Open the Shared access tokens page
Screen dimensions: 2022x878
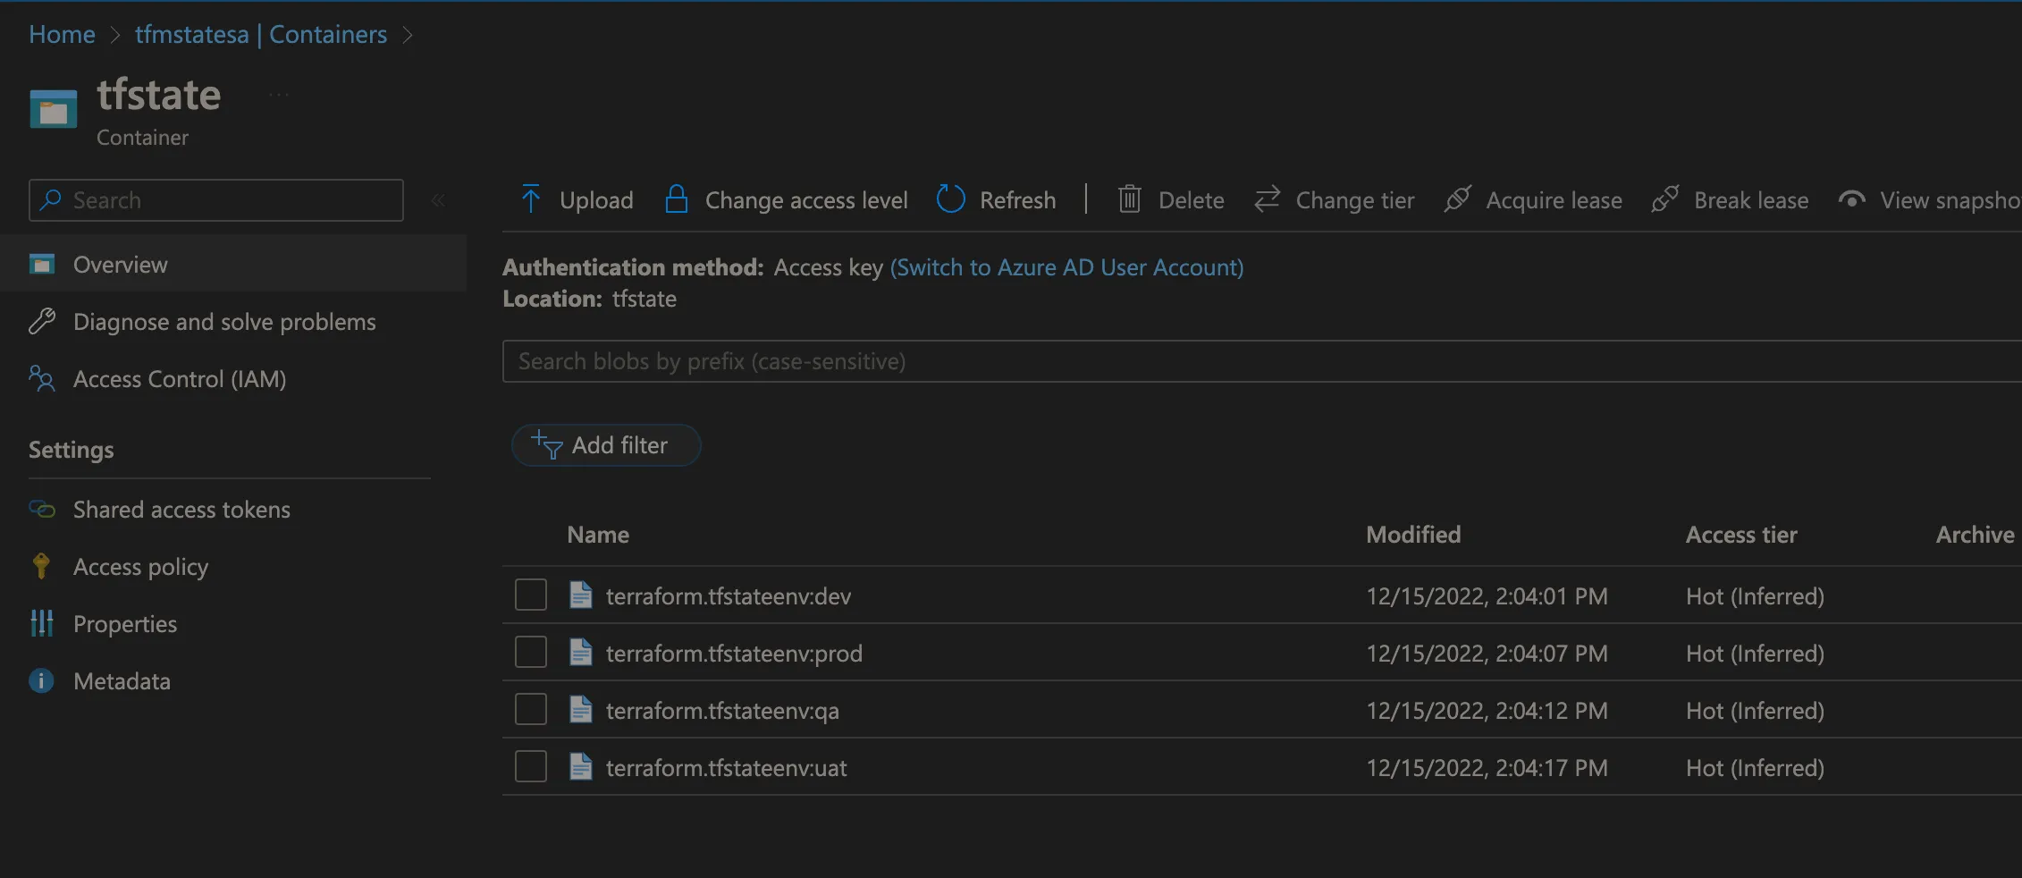point(181,509)
